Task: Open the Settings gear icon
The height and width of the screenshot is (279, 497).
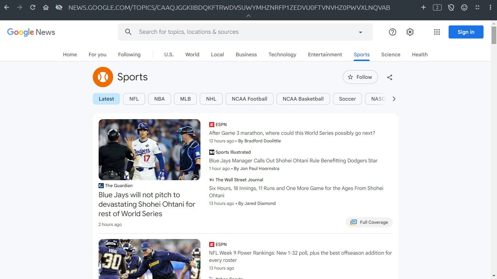Action: click(x=410, y=32)
